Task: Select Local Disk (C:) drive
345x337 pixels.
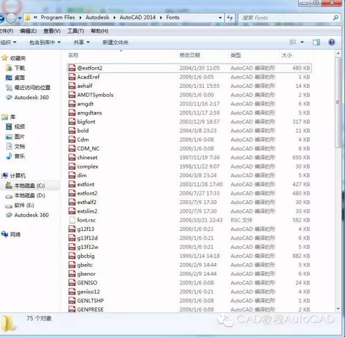Action: [x=25, y=185]
